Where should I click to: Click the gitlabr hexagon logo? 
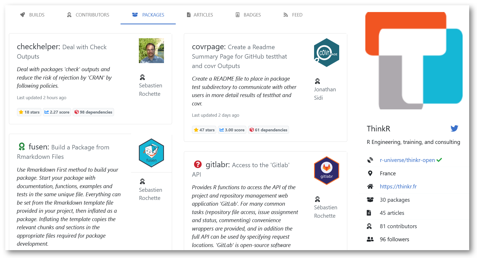pyautogui.click(x=326, y=171)
